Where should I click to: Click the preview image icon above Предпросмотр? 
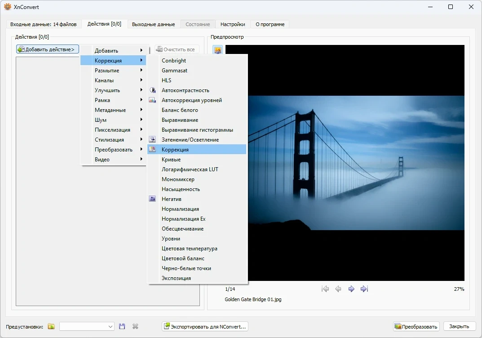click(x=217, y=50)
